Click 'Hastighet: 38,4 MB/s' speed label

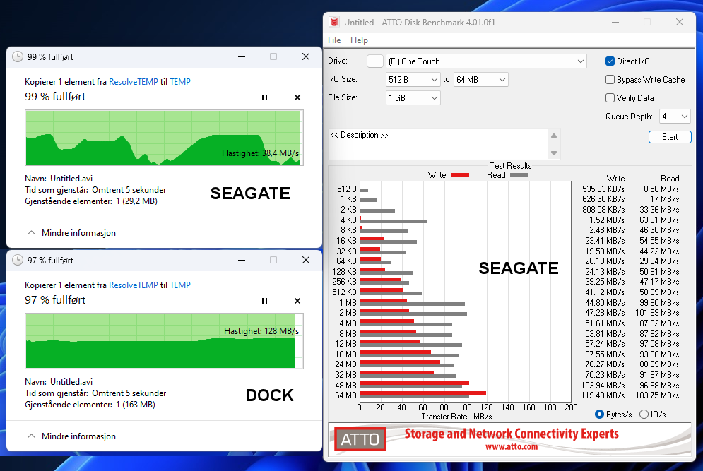point(261,153)
